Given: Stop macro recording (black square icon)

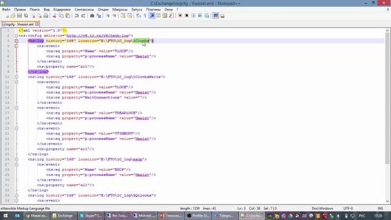Looking at the screenshot, I should (186, 16).
